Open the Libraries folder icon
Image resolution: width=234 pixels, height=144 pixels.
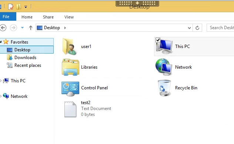coord(70,67)
